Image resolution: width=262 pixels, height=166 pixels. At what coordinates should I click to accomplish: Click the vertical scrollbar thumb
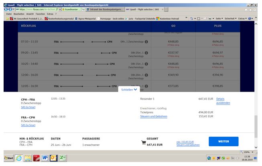pos(256,127)
